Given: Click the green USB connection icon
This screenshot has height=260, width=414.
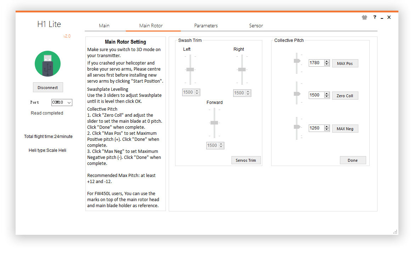Looking at the screenshot, I should tap(47, 63).
